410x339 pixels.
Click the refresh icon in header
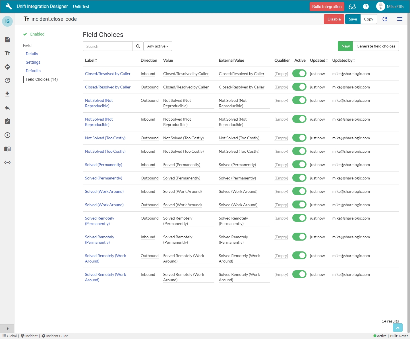point(385,19)
